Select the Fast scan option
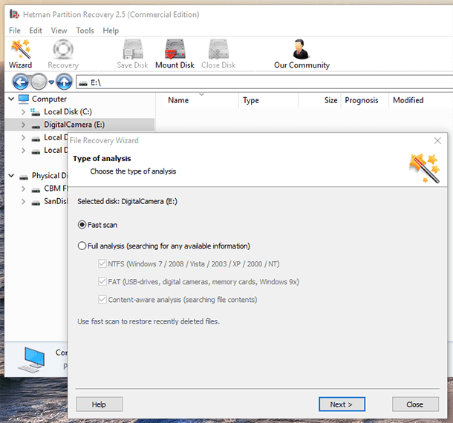This screenshot has width=453, height=423. 82,225
